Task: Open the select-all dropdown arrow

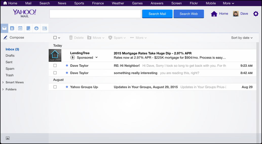Action: click(59, 38)
